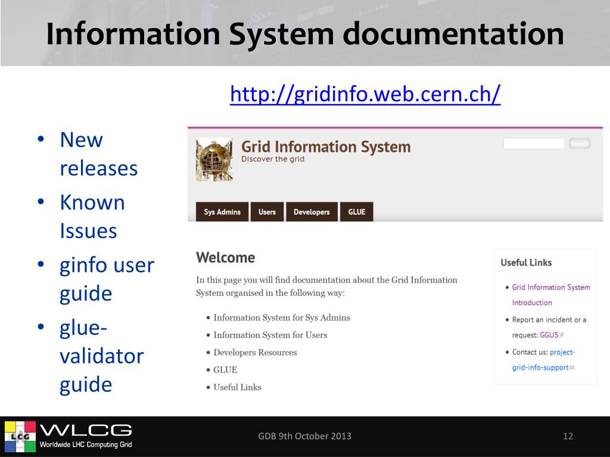Switch to the Developers tab
Screen dimensions: 610x457
[312, 212]
